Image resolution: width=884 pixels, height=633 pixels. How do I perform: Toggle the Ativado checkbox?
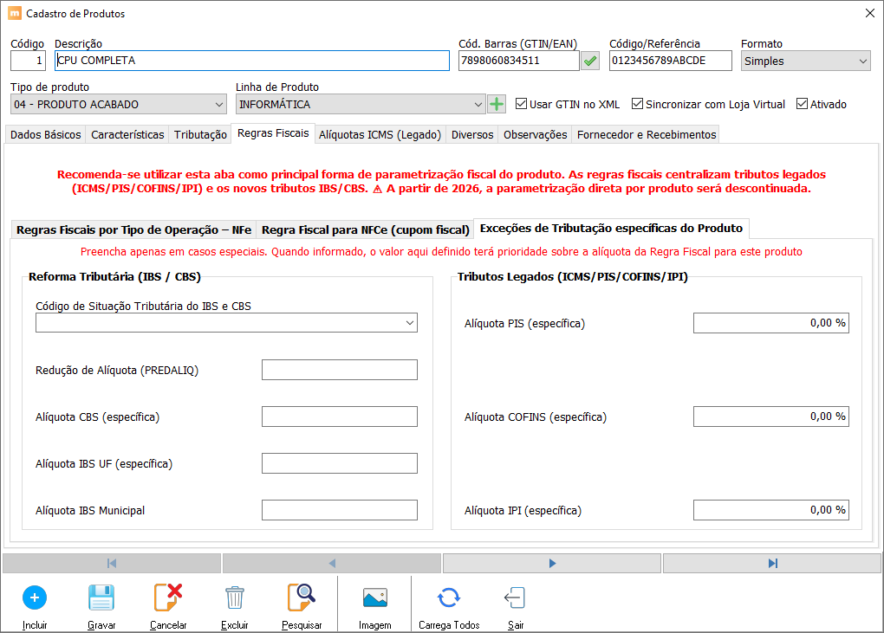click(x=802, y=104)
